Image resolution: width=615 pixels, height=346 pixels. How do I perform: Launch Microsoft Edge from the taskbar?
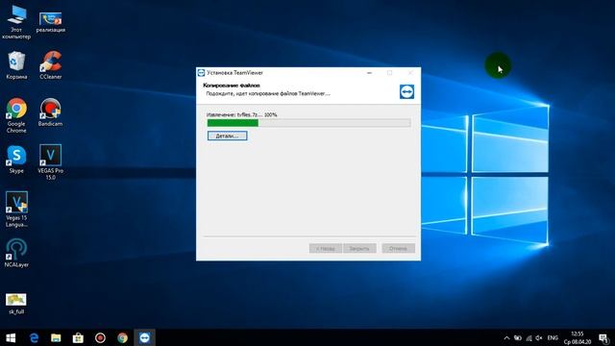click(x=35, y=337)
